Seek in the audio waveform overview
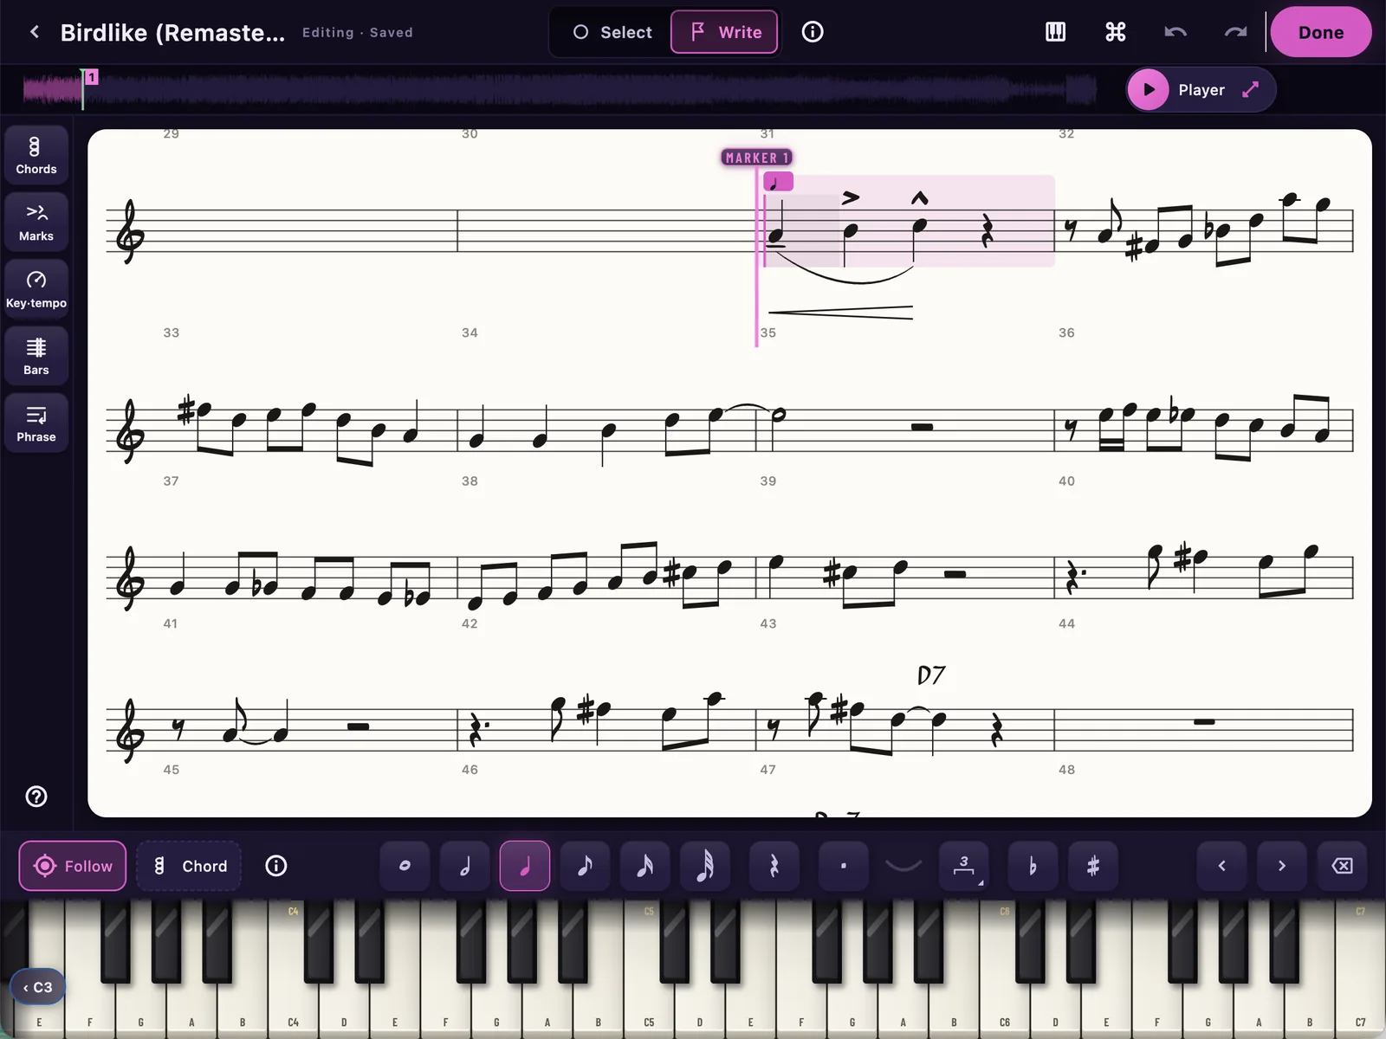1386x1039 pixels. 560,89
